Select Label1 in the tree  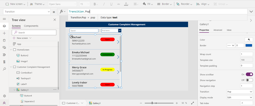pyautogui.click(x=24, y=84)
